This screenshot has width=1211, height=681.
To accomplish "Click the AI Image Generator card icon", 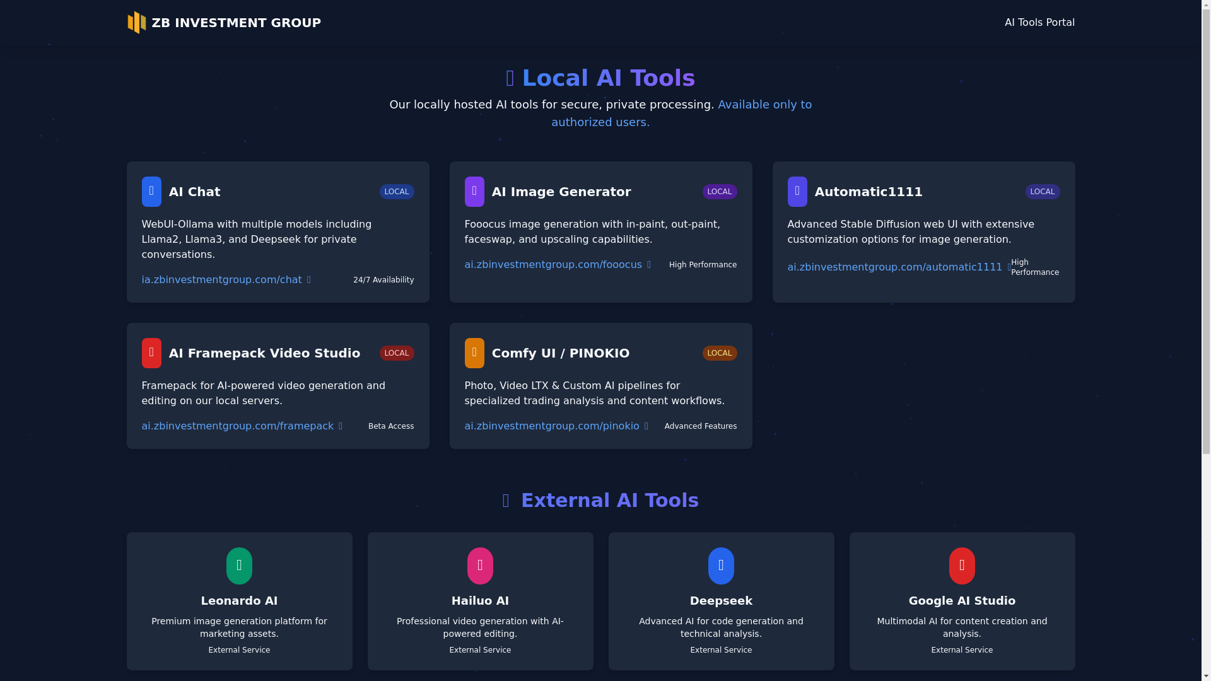I will (474, 192).
